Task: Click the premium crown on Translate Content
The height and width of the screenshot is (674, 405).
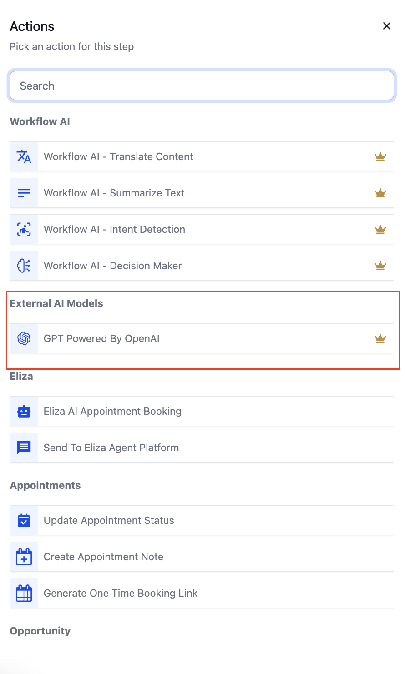Action: click(x=380, y=156)
